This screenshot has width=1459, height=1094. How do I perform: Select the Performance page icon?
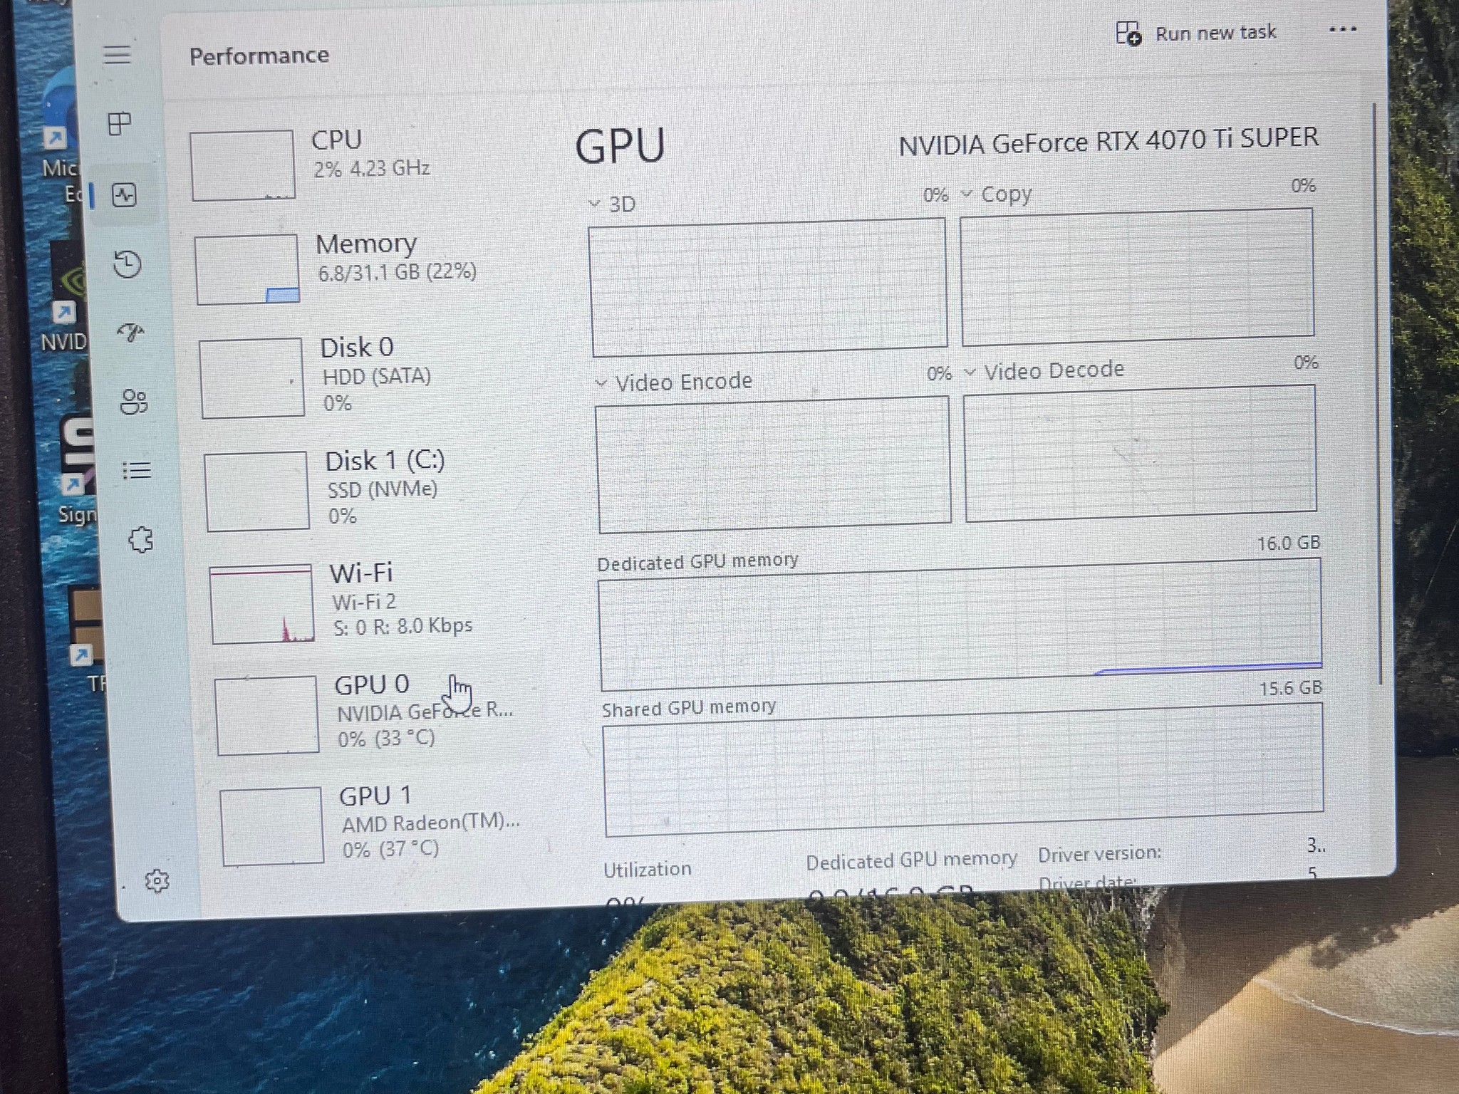point(124,194)
